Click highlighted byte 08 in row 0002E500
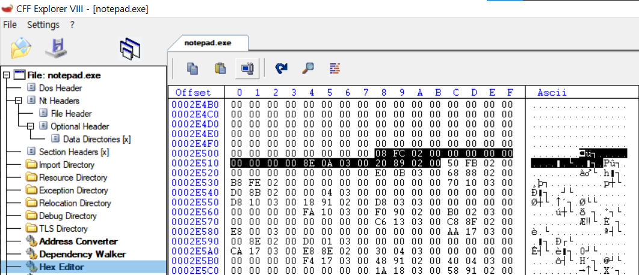This screenshot has width=639, height=275. 381,153
